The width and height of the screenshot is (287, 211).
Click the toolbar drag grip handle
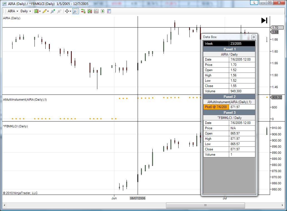click(4, 11)
